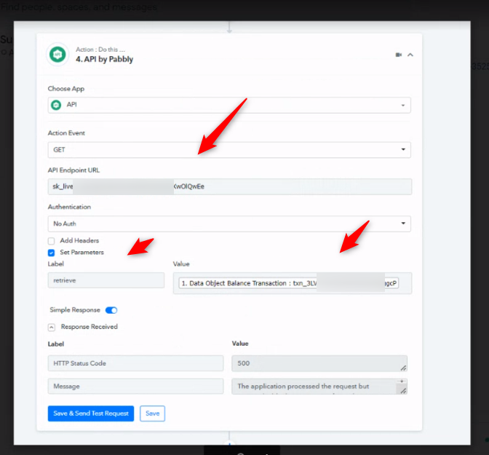Click the Message label field
The height and width of the screenshot is (455, 489).
click(135, 387)
